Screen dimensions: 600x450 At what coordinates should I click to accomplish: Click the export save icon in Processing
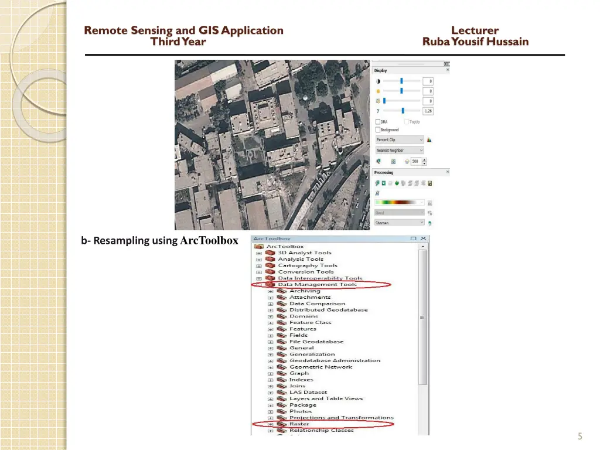coord(429,183)
